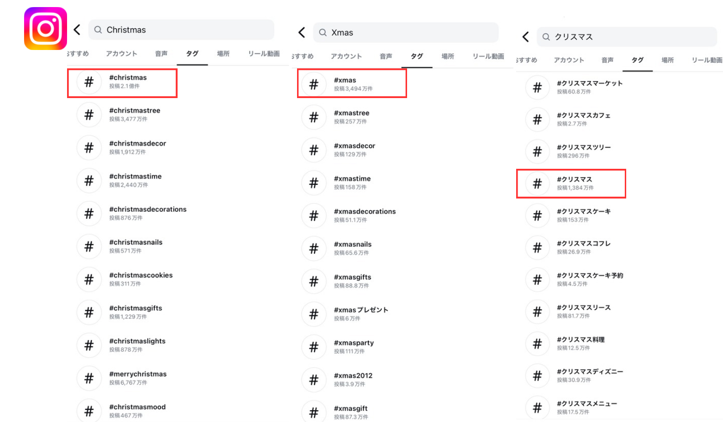Image resolution: width=723 pixels, height=422 pixels.
Task: Open the #christmasnails hashtag
Action: coord(136,246)
